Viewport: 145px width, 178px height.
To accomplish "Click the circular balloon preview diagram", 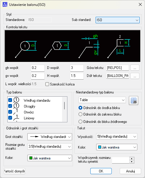I will point(26,49).
